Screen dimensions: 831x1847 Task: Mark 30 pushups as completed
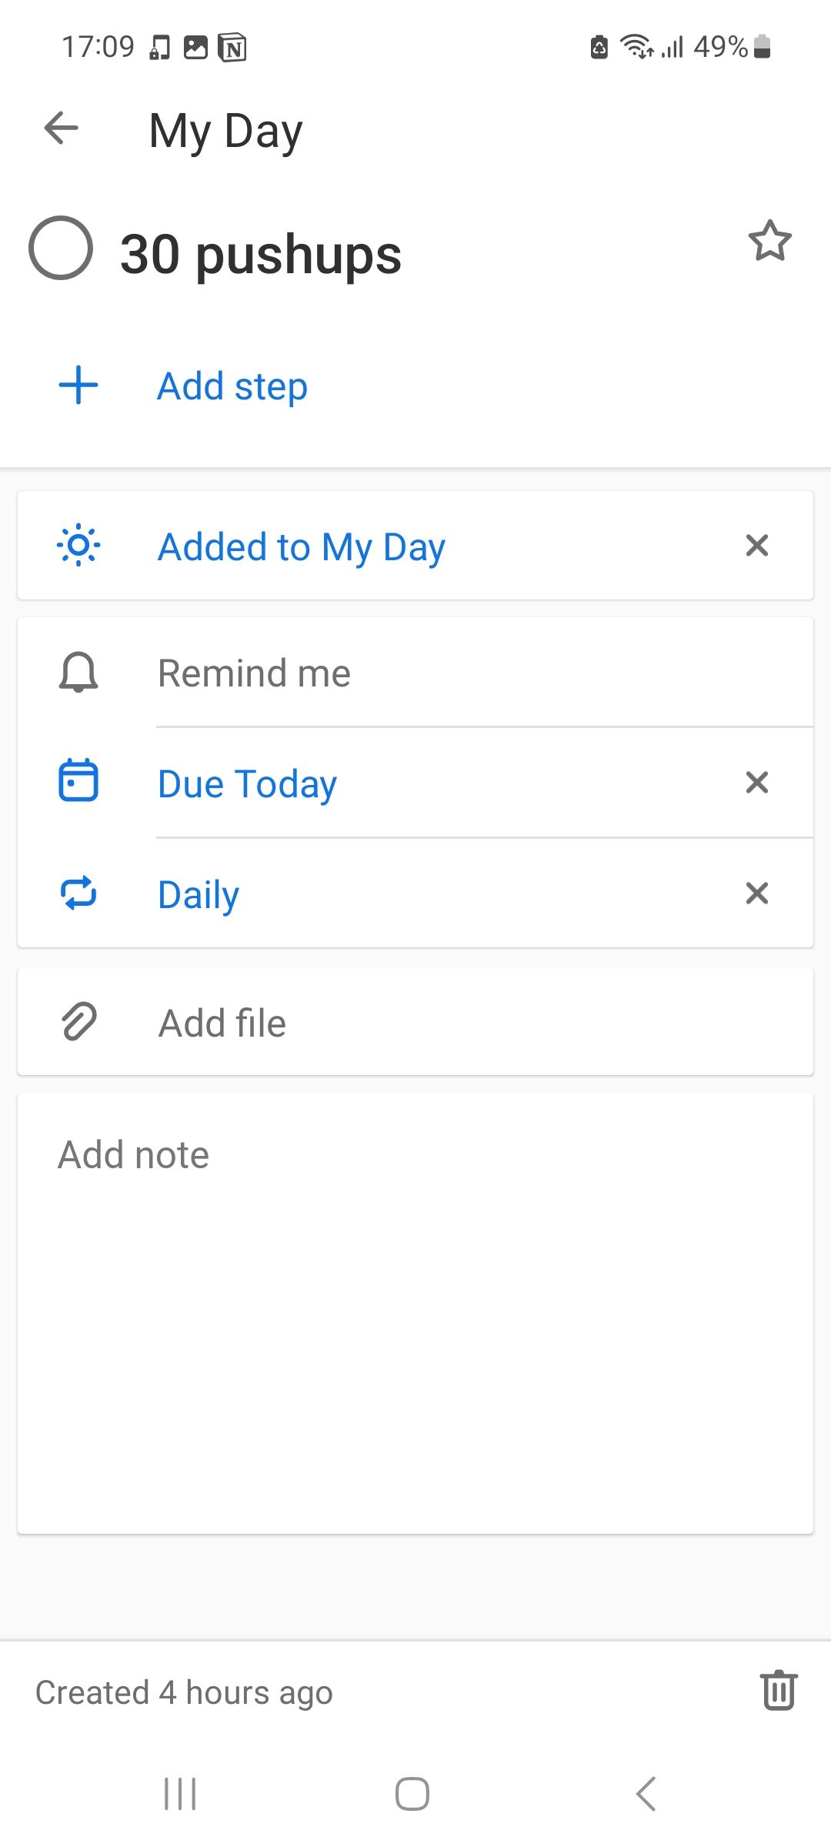coord(61,248)
